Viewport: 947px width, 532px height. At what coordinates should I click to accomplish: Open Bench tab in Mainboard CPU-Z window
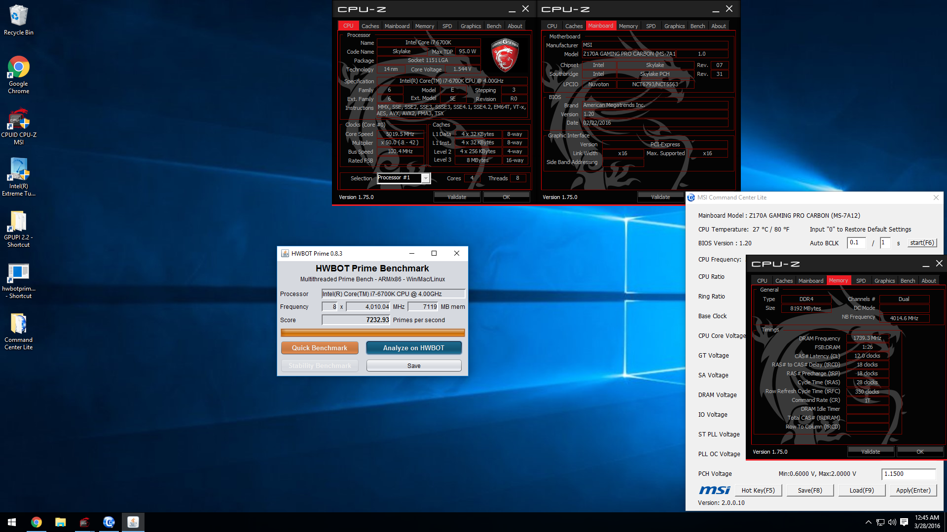[697, 26]
